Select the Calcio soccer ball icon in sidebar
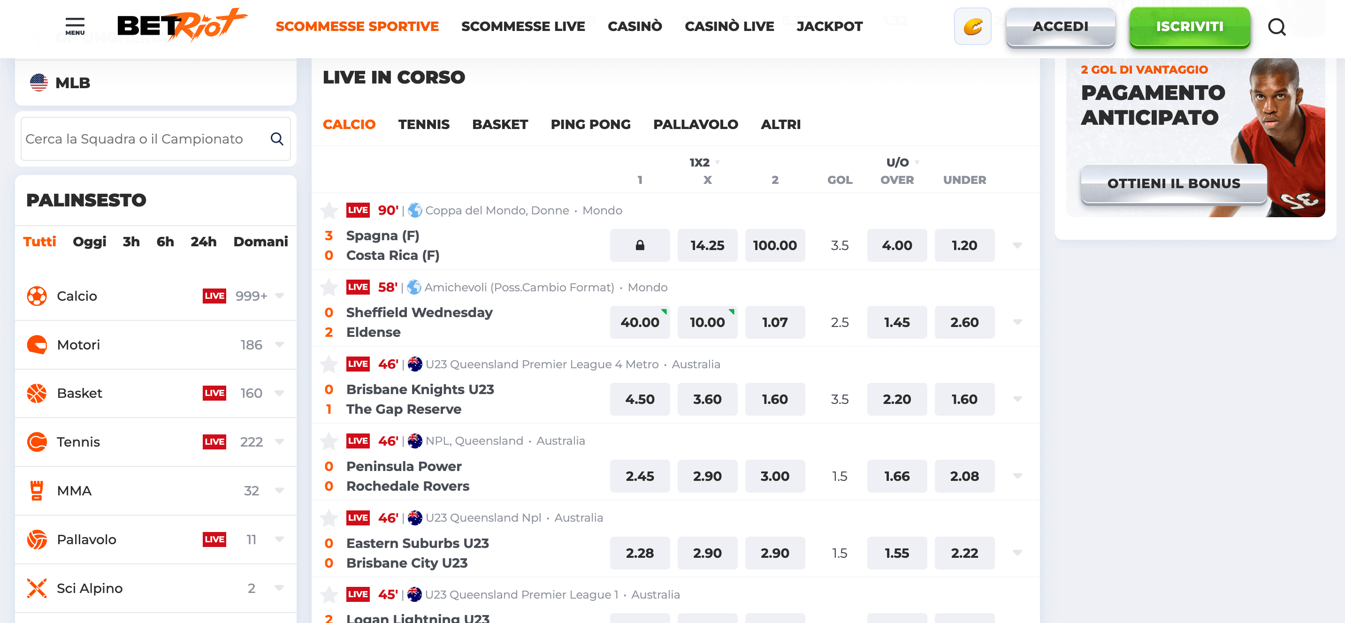 coord(38,296)
